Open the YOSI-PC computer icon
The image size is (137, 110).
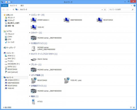pos(34,27)
